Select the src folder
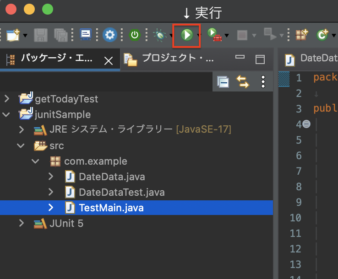Screen dimensions: 338x279 tap(57, 146)
